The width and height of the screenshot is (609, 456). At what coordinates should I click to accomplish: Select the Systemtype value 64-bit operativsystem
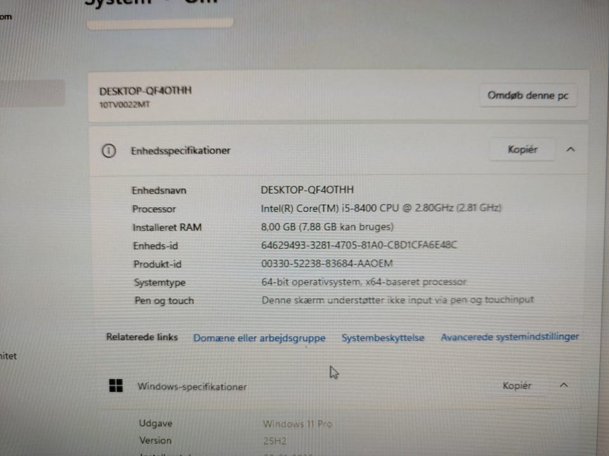click(363, 282)
